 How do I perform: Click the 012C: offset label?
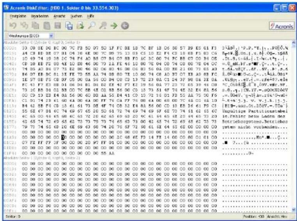point(10,111)
